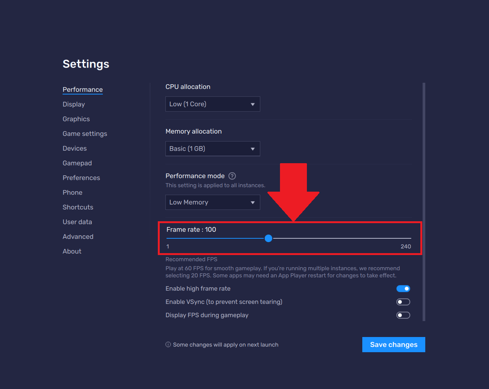Disable the Enable high frame rate toggle

[403, 289]
